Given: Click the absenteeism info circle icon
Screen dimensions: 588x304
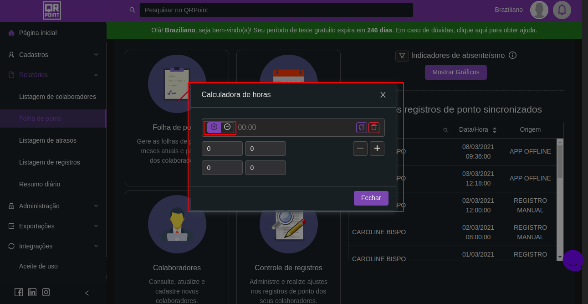Looking at the screenshot, I should [x=512, y=55].
